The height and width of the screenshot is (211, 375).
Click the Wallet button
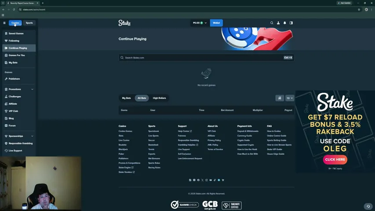tap(216, 23)
